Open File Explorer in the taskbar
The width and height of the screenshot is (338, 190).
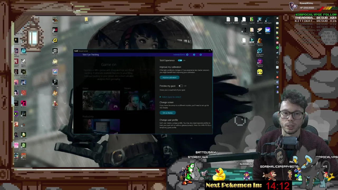(x=277, y=28)
